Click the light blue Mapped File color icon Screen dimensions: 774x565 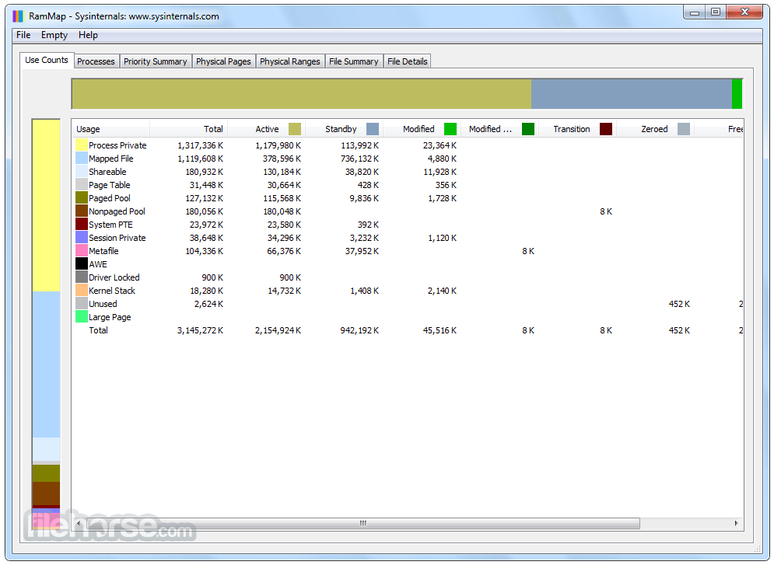(x=82, y=159)
